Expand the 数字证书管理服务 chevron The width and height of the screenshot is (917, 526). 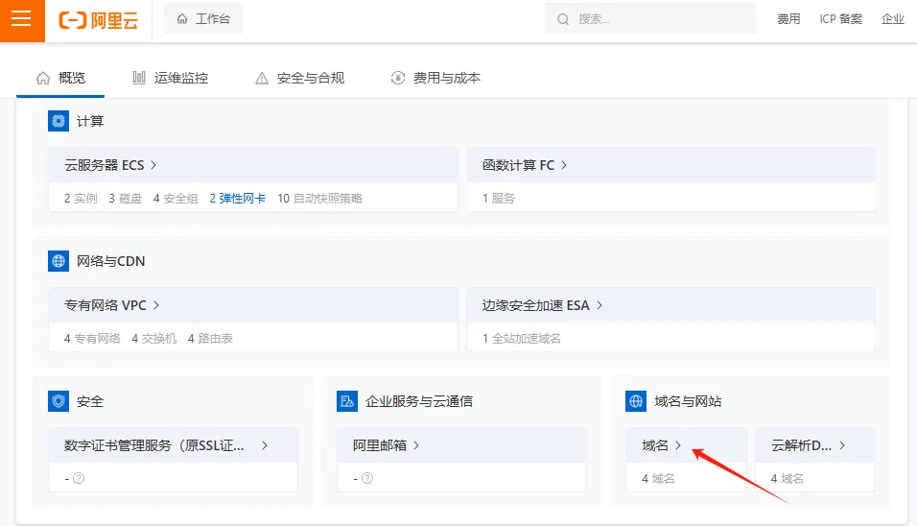point(265,445)
